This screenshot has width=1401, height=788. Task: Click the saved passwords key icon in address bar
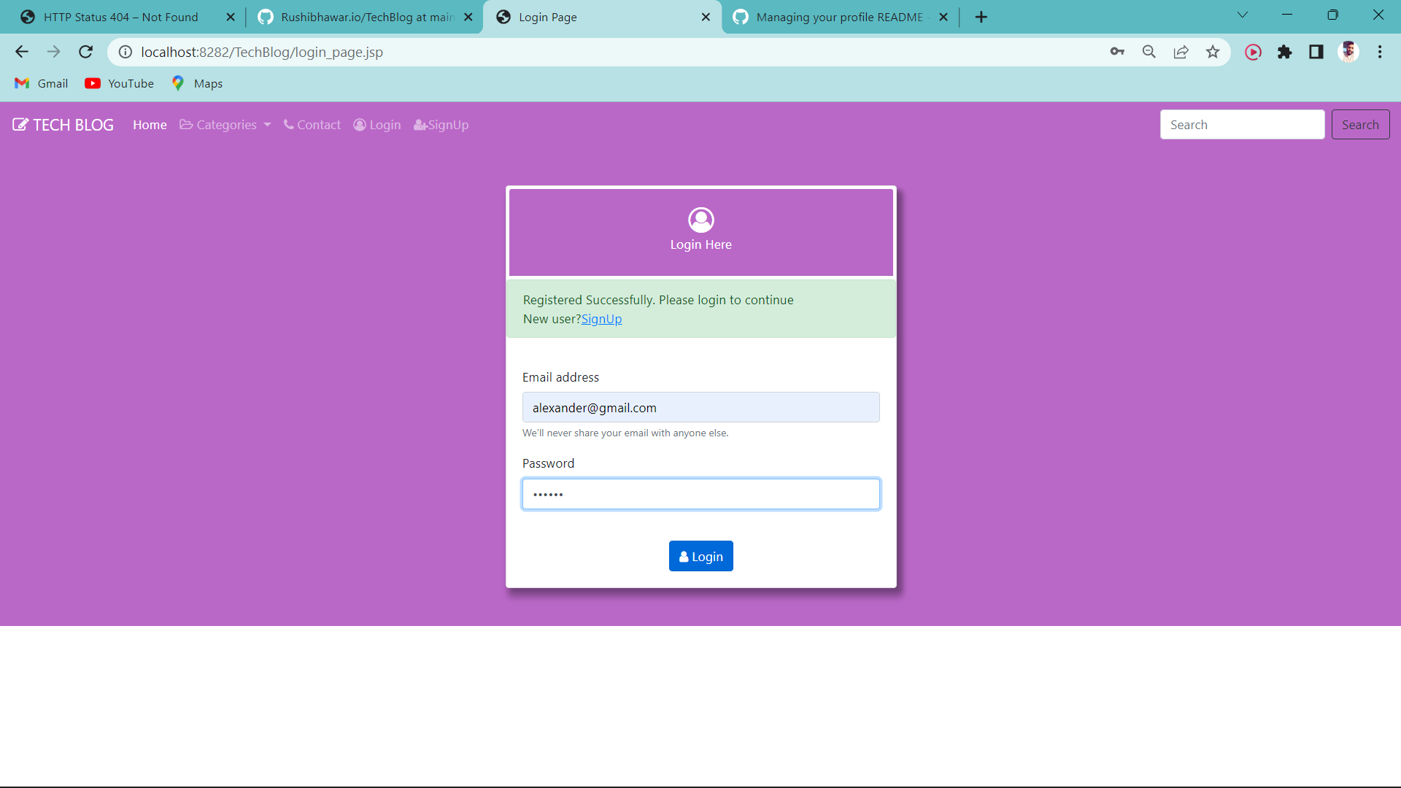click(x=1117, y=52)
